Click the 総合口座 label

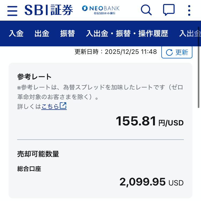click(29, 169)
